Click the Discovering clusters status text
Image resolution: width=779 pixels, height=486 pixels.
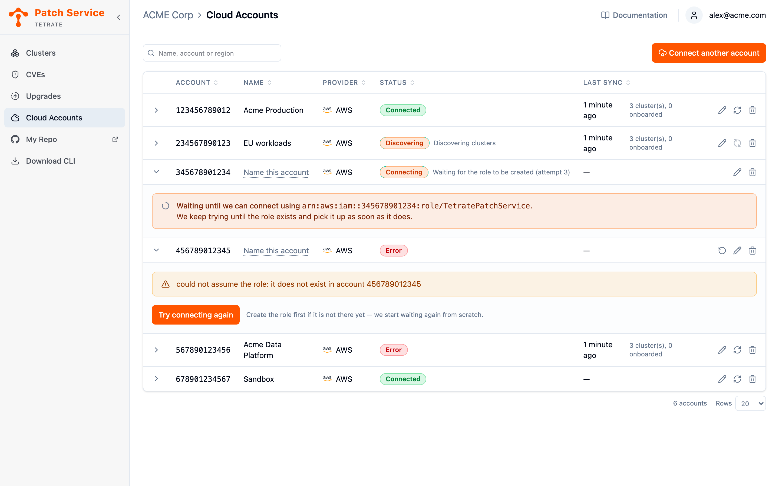click(x=464, y=143)
